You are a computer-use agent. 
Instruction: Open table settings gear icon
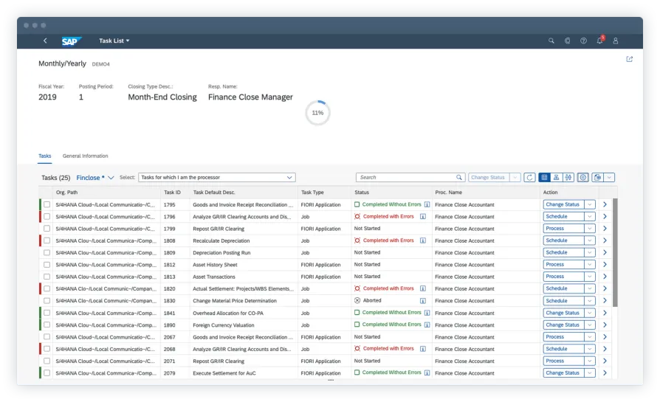tap(582, 178)
